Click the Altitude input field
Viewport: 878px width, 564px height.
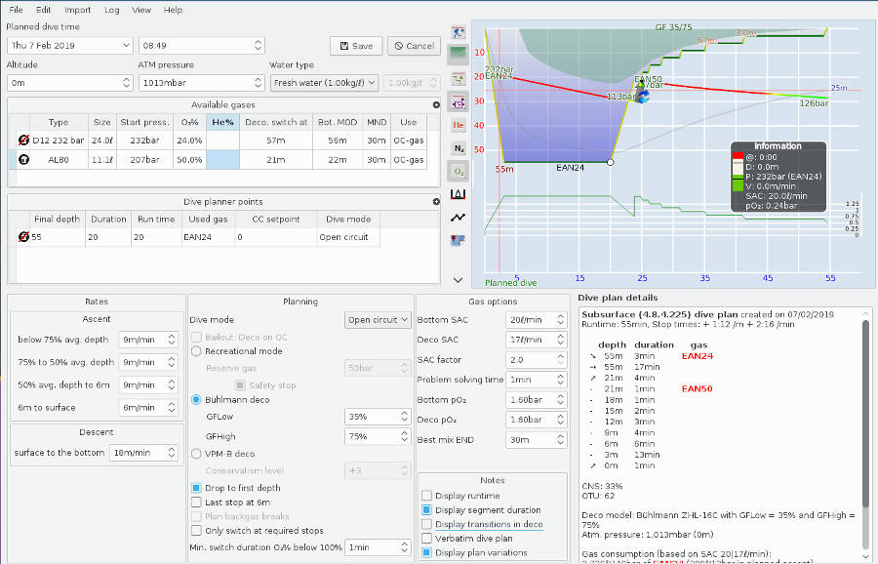pos(61,83)
